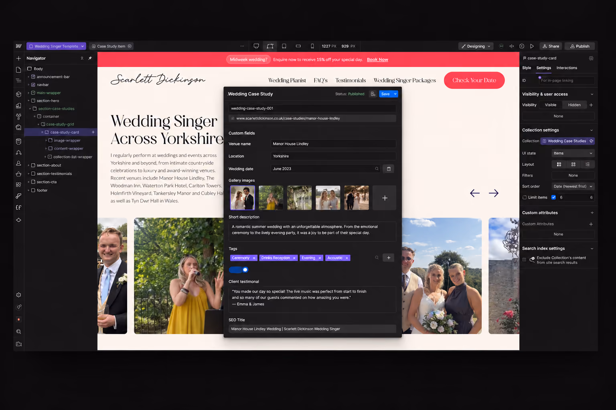This screenshot has width=616, height=410.
Task: Click the Share button
Action: (x=551, y=46)
